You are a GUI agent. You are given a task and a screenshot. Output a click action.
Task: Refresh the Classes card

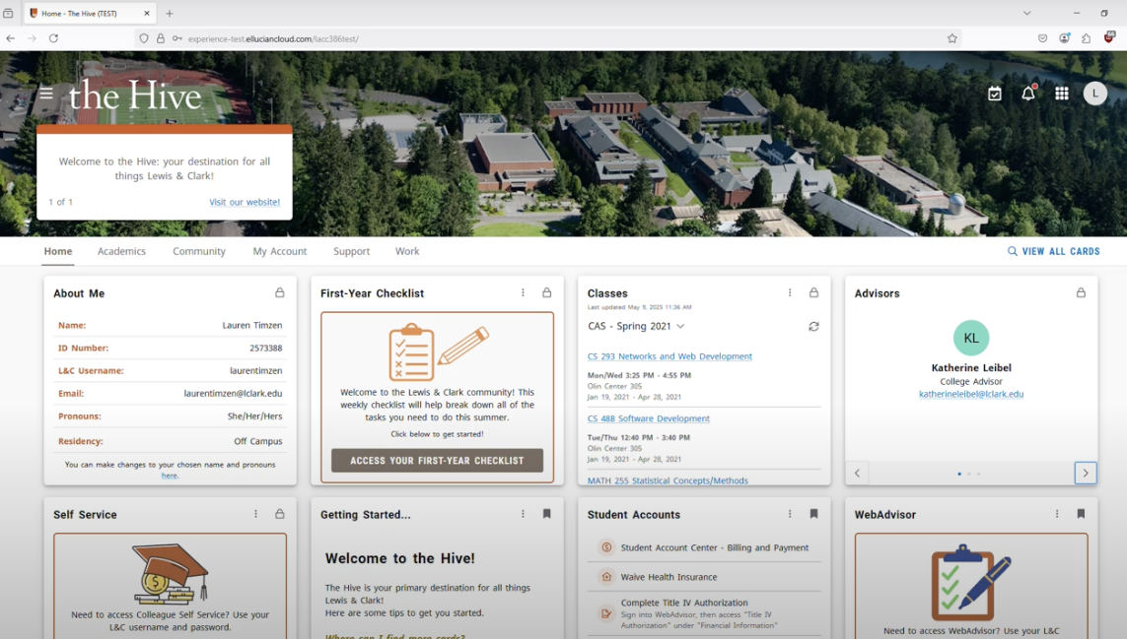tap(813, 326)
